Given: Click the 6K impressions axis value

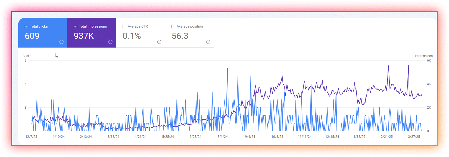Looking at the screenshot, I should coord(429,61).
